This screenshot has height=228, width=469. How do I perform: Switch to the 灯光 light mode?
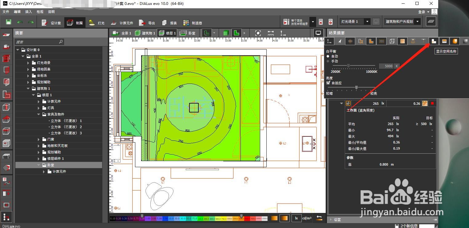click(97, 23)
